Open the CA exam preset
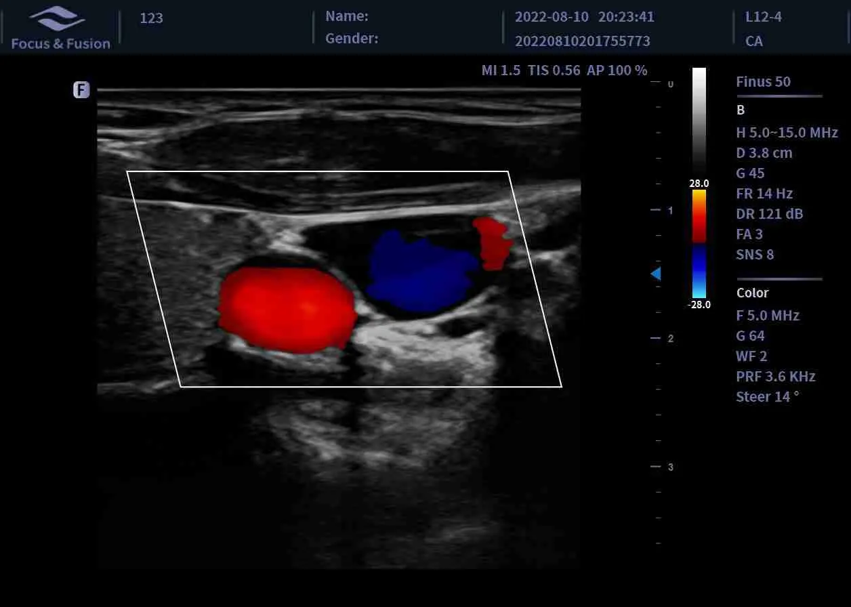Image resolution: width=851 pixels, height=607 pixels. 753,41
